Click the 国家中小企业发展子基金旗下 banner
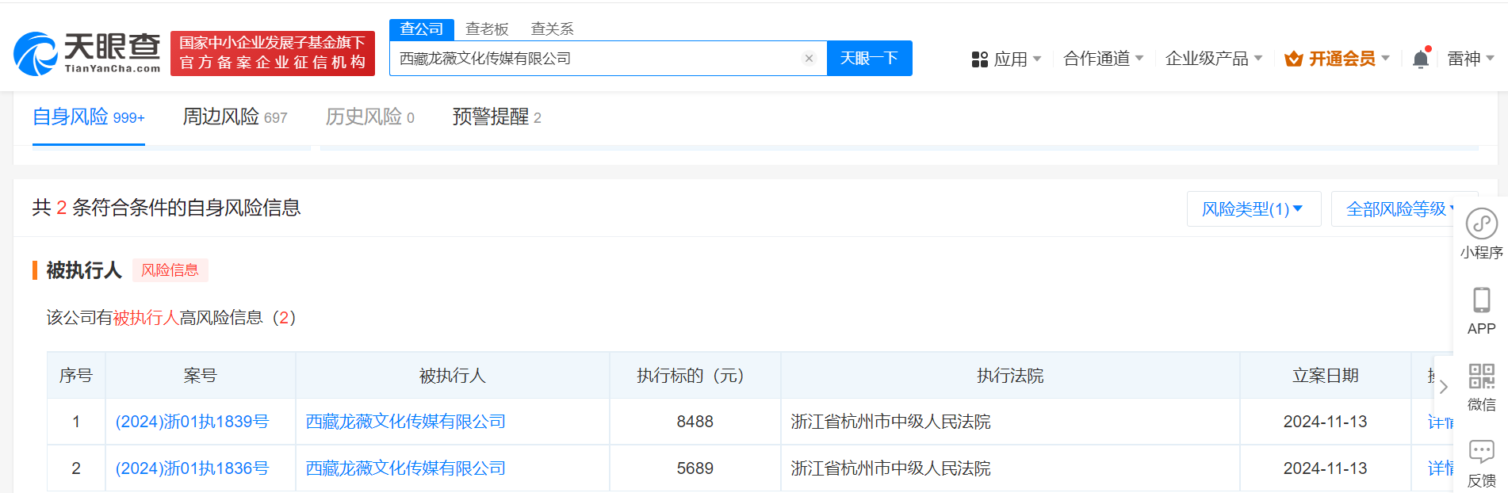Screen dimensions: 1508x493 pyautogui.click(x=273, y=53)
